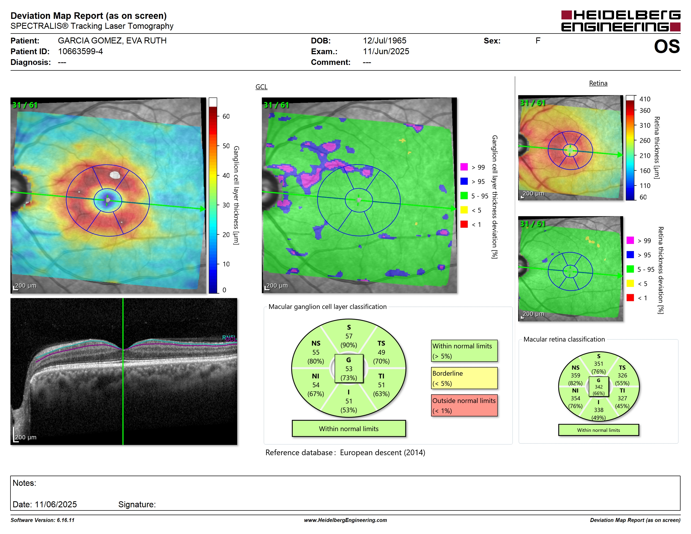Click the Heidelberg Engineering logo
The width and height of the screenshot is (691, 534).
pyautogui.click(x=620, y=21)
